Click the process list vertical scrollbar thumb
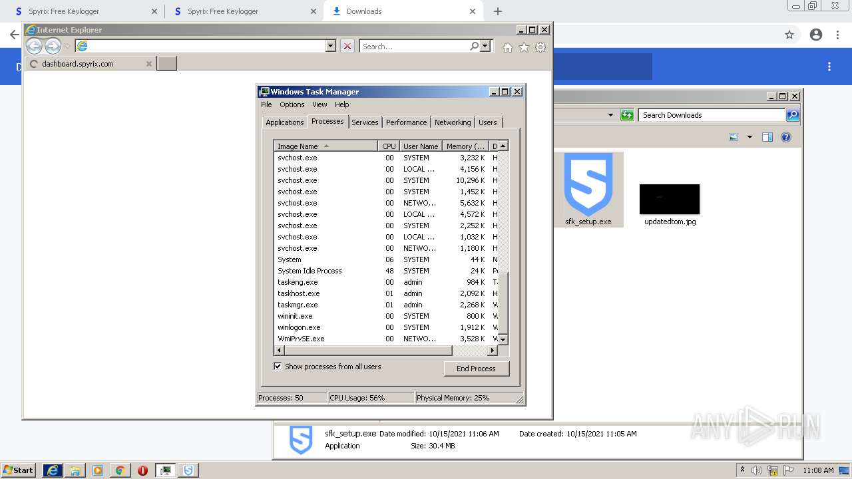This screenshot has height=479, width=852. 503,303
